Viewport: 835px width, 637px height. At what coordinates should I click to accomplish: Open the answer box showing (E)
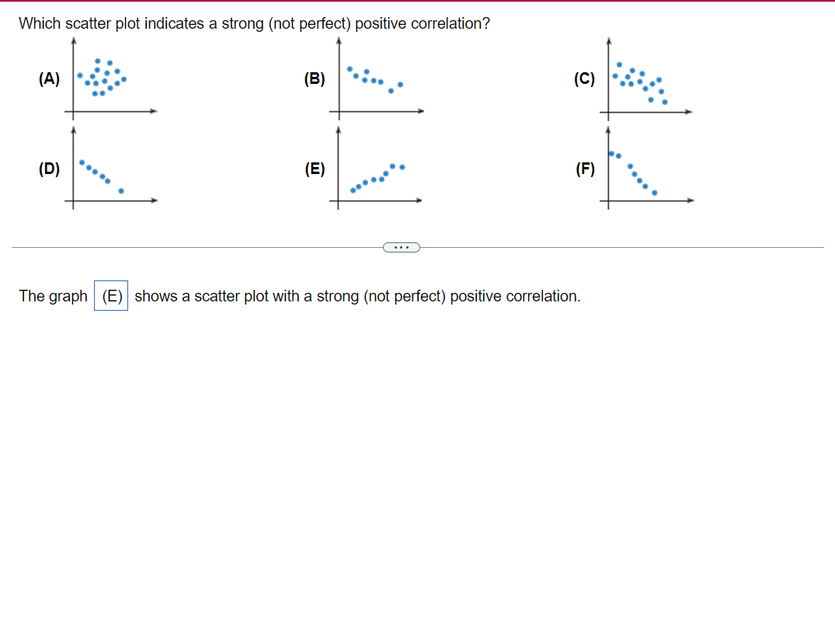(110, 296)
